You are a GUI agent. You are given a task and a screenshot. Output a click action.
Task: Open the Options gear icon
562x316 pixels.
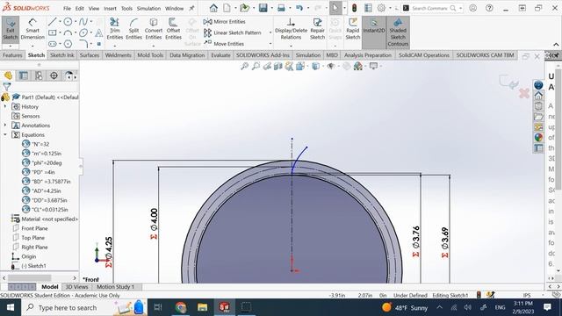coord(381,8)
